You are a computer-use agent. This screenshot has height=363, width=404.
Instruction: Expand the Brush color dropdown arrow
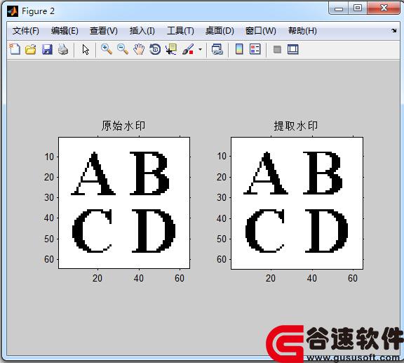200,49
